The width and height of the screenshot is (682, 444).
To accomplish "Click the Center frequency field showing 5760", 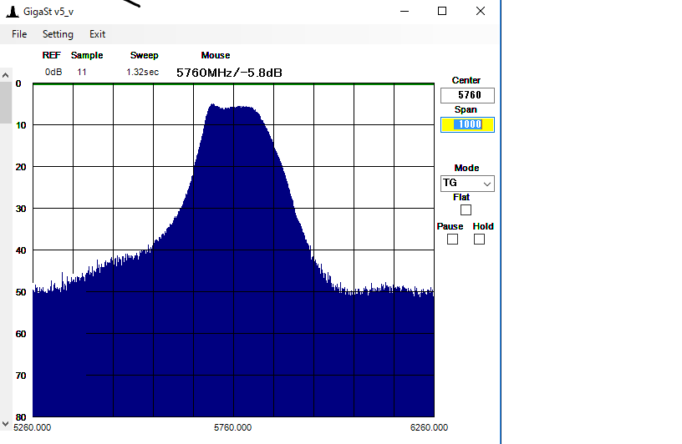I will (467, 96).
